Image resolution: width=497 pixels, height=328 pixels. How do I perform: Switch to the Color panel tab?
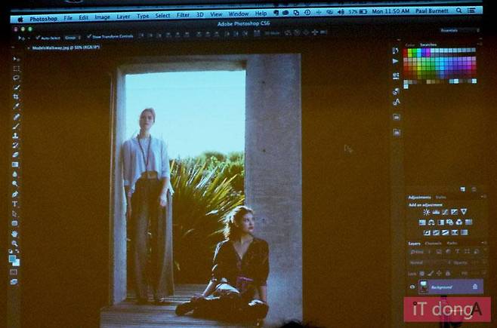[x=410, y=45]
